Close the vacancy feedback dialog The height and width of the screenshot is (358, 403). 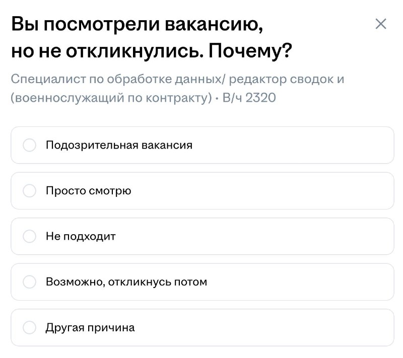click(x=381, y=24)
